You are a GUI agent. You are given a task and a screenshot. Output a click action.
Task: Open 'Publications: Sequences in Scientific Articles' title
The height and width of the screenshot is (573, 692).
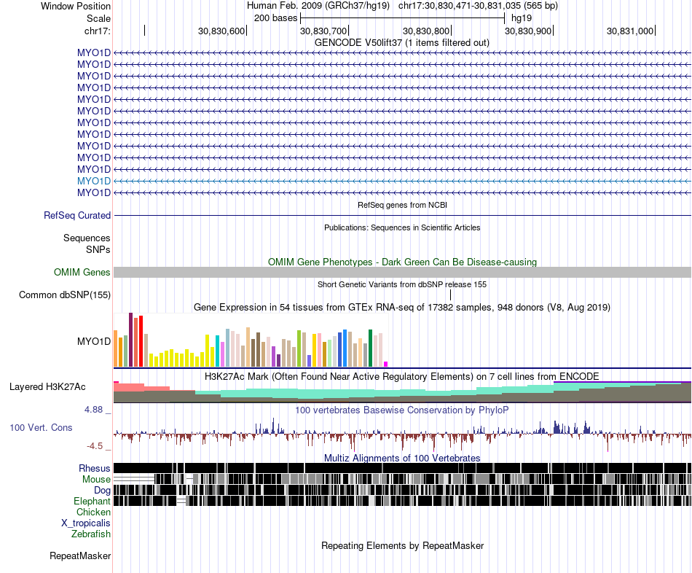click(402, 227)
